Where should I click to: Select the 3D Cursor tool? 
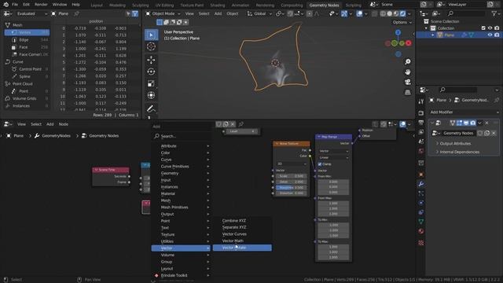(x=151, y=46)
